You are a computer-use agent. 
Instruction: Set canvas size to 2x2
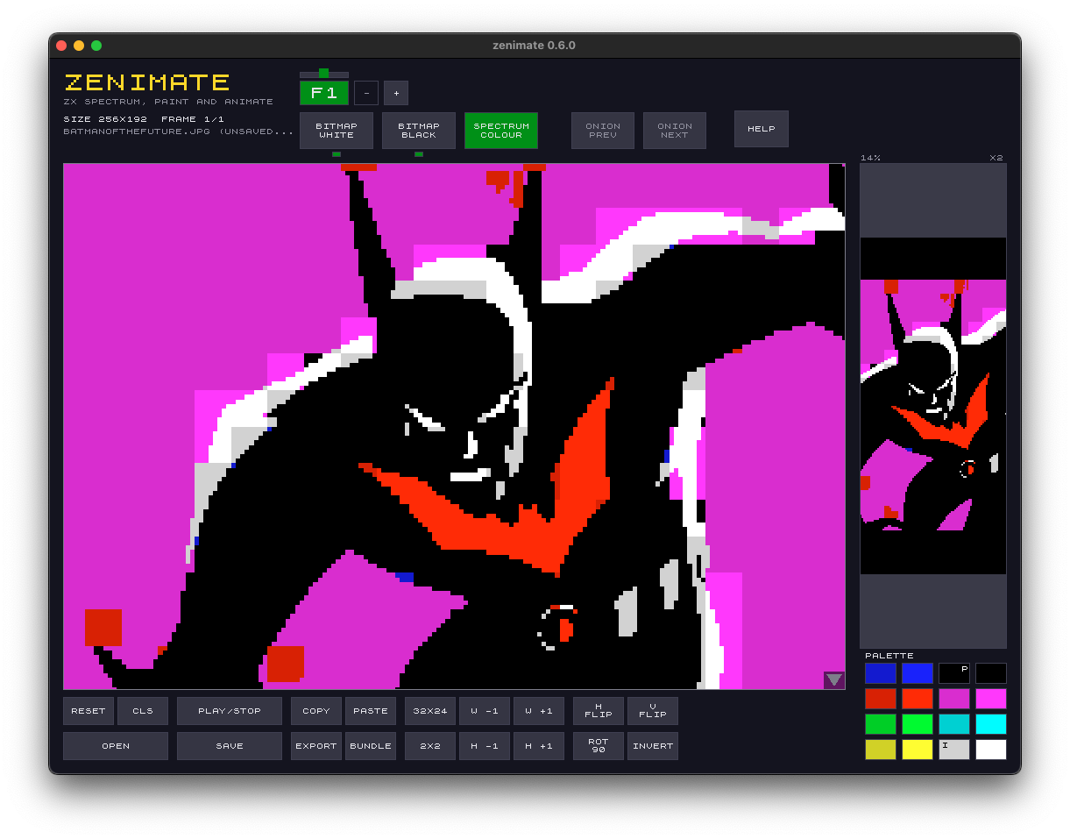pos(430,746)
